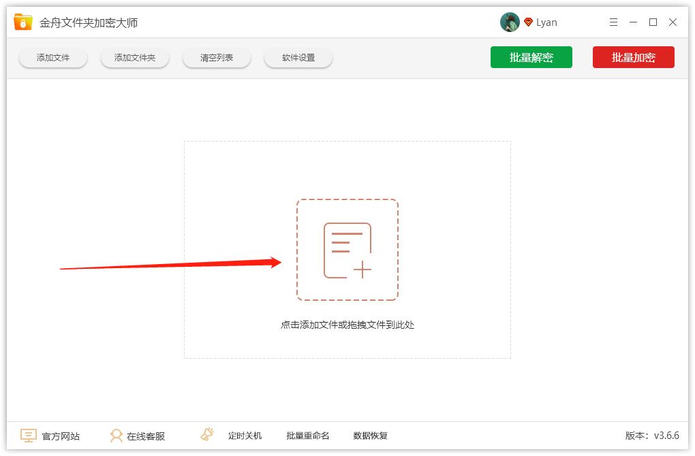Open the 数据恢复 data recovery tool
This screenshot has width=695, height=456.
point(371,436)
